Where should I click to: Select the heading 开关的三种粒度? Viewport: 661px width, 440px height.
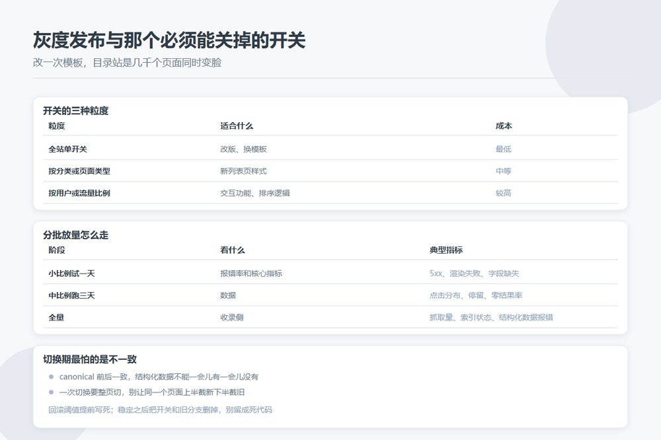(x=76, y=111)
